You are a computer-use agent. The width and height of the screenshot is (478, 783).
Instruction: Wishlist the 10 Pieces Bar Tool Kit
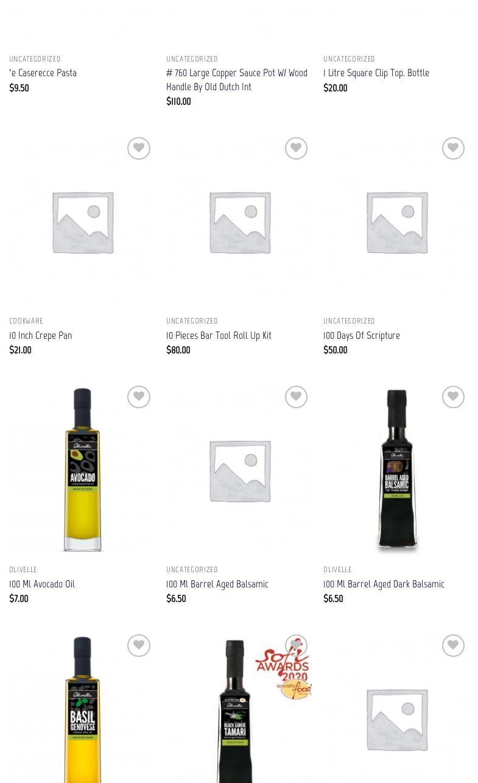(296, 148)
